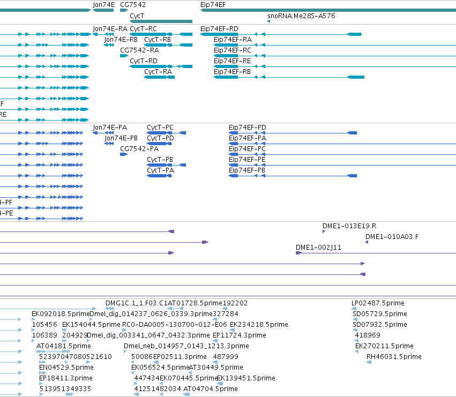Viewport: 456px width, 397px height.
Task: Click the 106389 feature label
Action: tap(44, 335)
